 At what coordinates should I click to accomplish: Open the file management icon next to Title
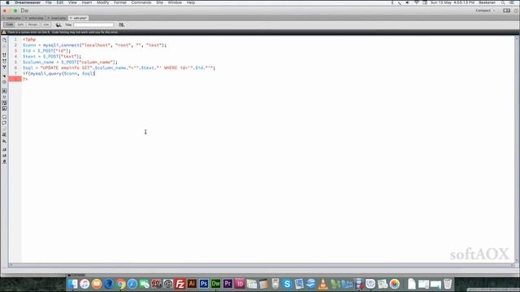(x=121, y=25)
